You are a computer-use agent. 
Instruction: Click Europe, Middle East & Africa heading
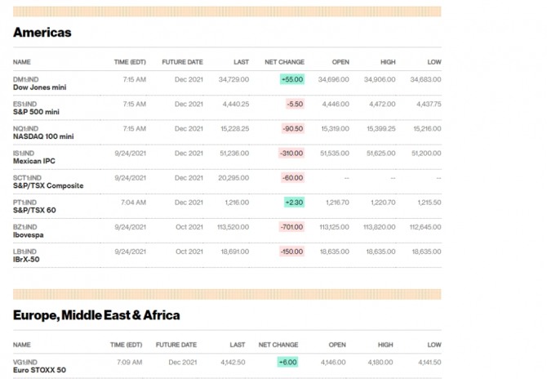96,314
